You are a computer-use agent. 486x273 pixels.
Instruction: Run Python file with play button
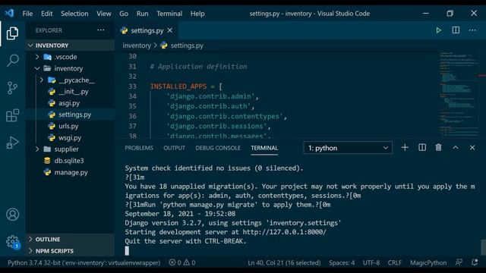coord(439,30)
